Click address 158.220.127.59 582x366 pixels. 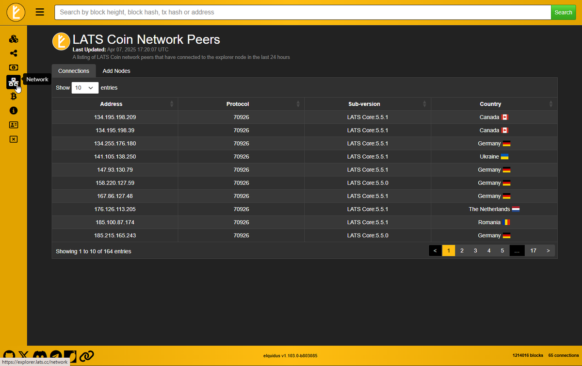[x=115, y=183]
